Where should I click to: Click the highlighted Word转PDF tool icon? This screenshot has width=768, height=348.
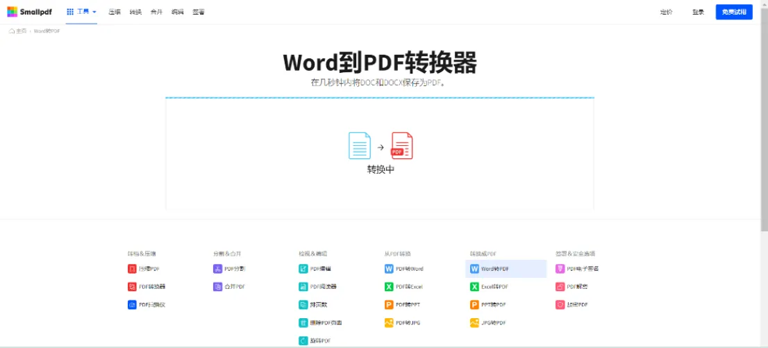pyautogui.click(x=474, y=269)
